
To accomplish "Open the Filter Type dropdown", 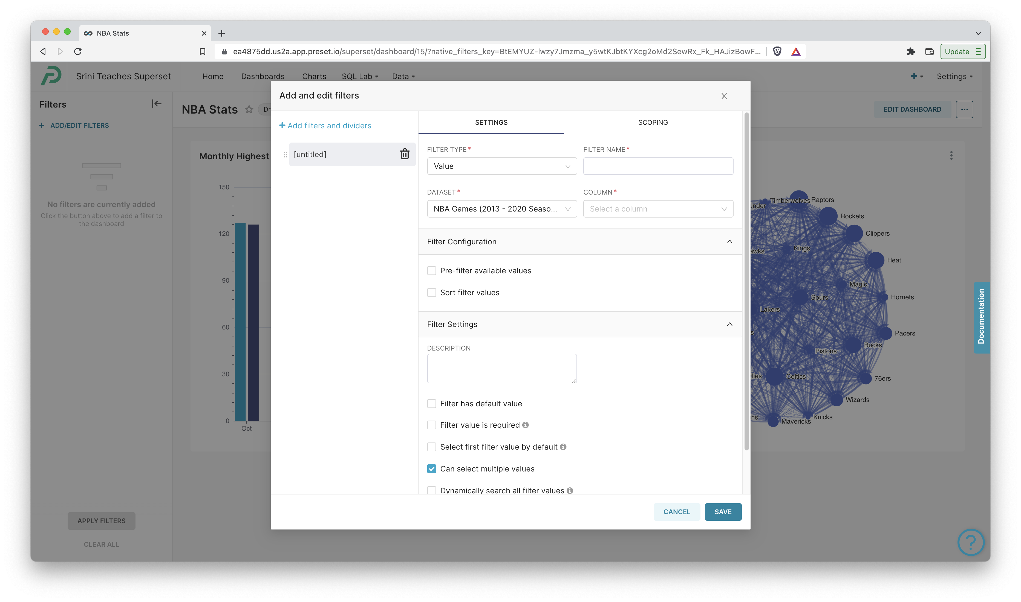I will click(x=502, y=166).
